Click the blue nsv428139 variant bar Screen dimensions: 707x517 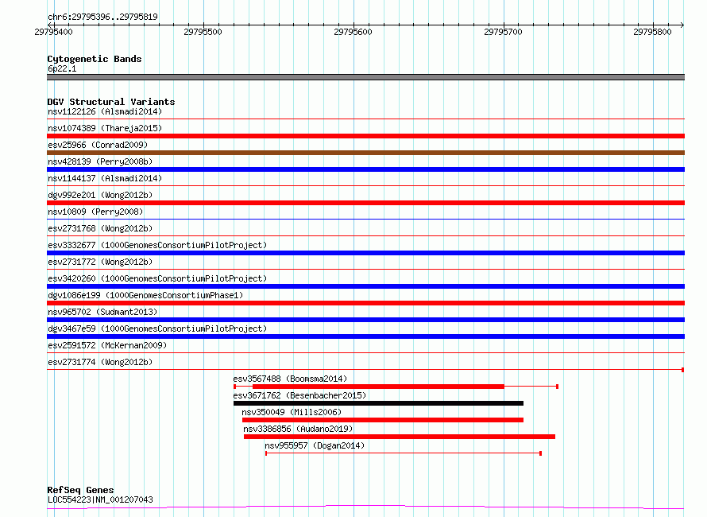click(x=365, y=169)
